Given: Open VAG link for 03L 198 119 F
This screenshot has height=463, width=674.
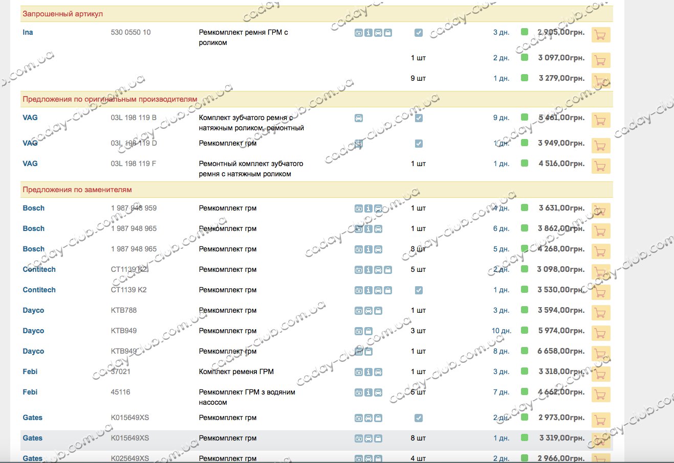Looking at the screenshot, I should coord(30,164).
